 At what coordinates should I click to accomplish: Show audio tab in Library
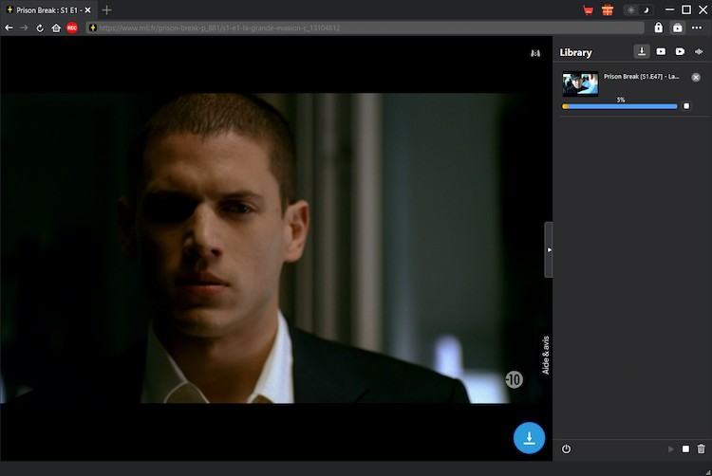(x=699, y=52)
